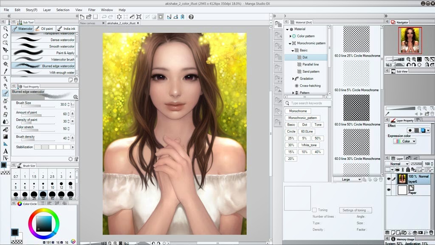
Task: Collapse the Material tree root
Action: click(x=288, y=29)
